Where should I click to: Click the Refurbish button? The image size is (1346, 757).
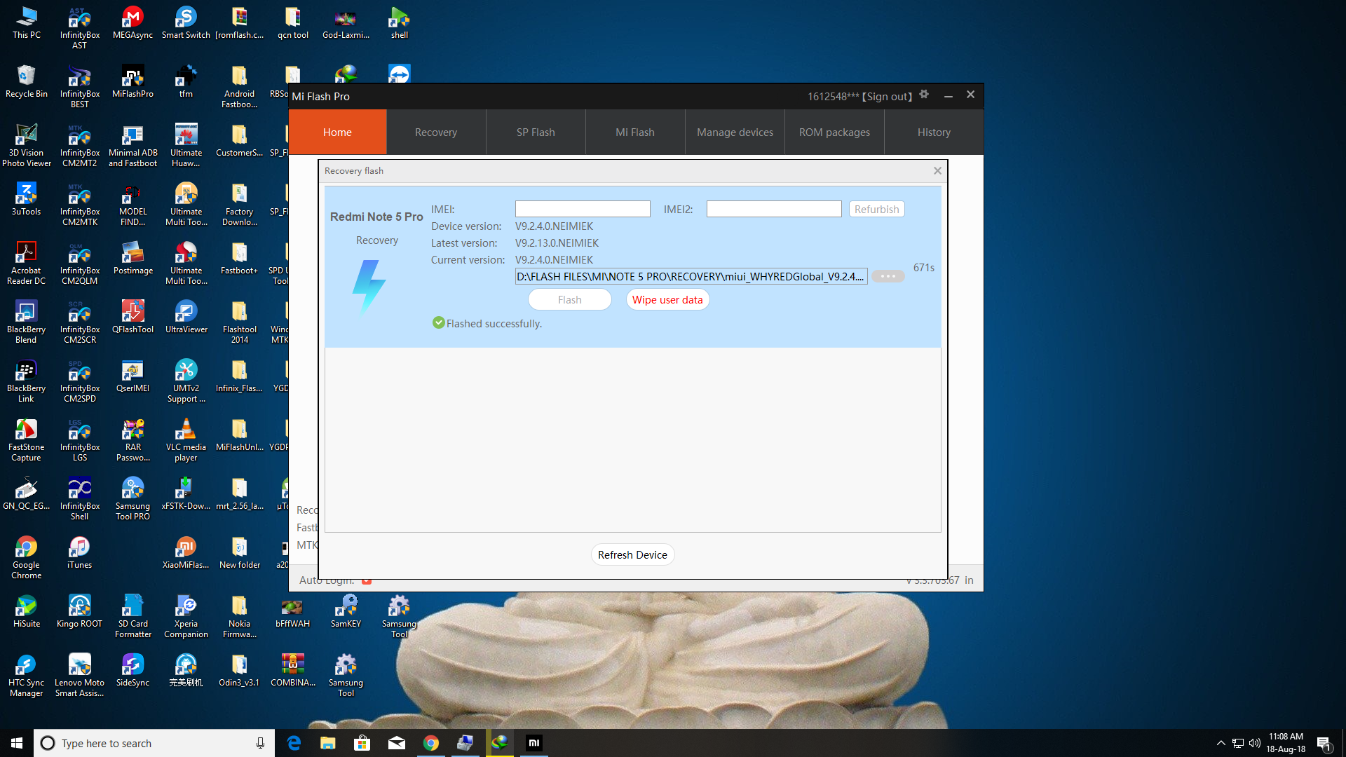pyautogui.click(x=876, y=209)
